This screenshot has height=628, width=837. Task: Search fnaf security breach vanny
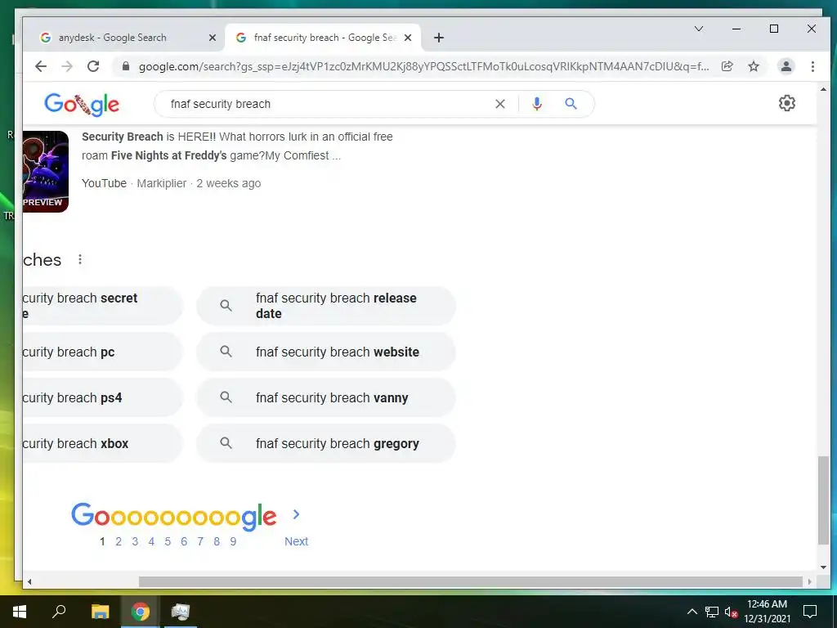point(325,398)
